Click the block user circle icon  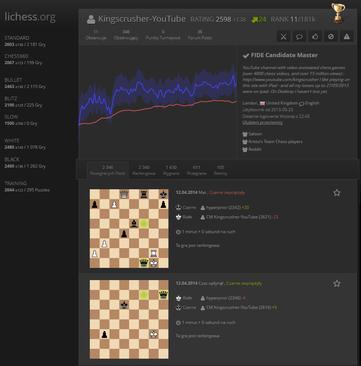[331, 36]
